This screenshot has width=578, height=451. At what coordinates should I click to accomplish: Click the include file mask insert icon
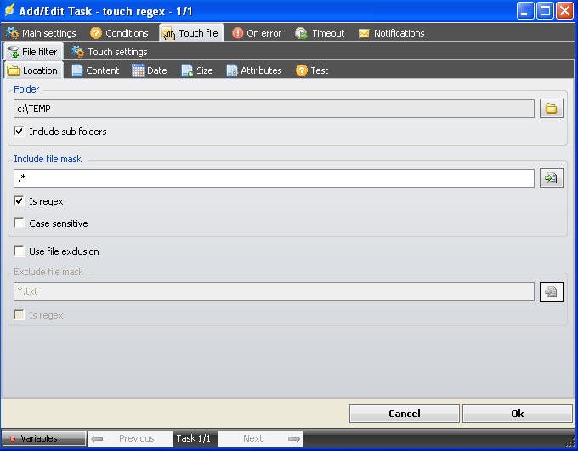click(551, 178)
